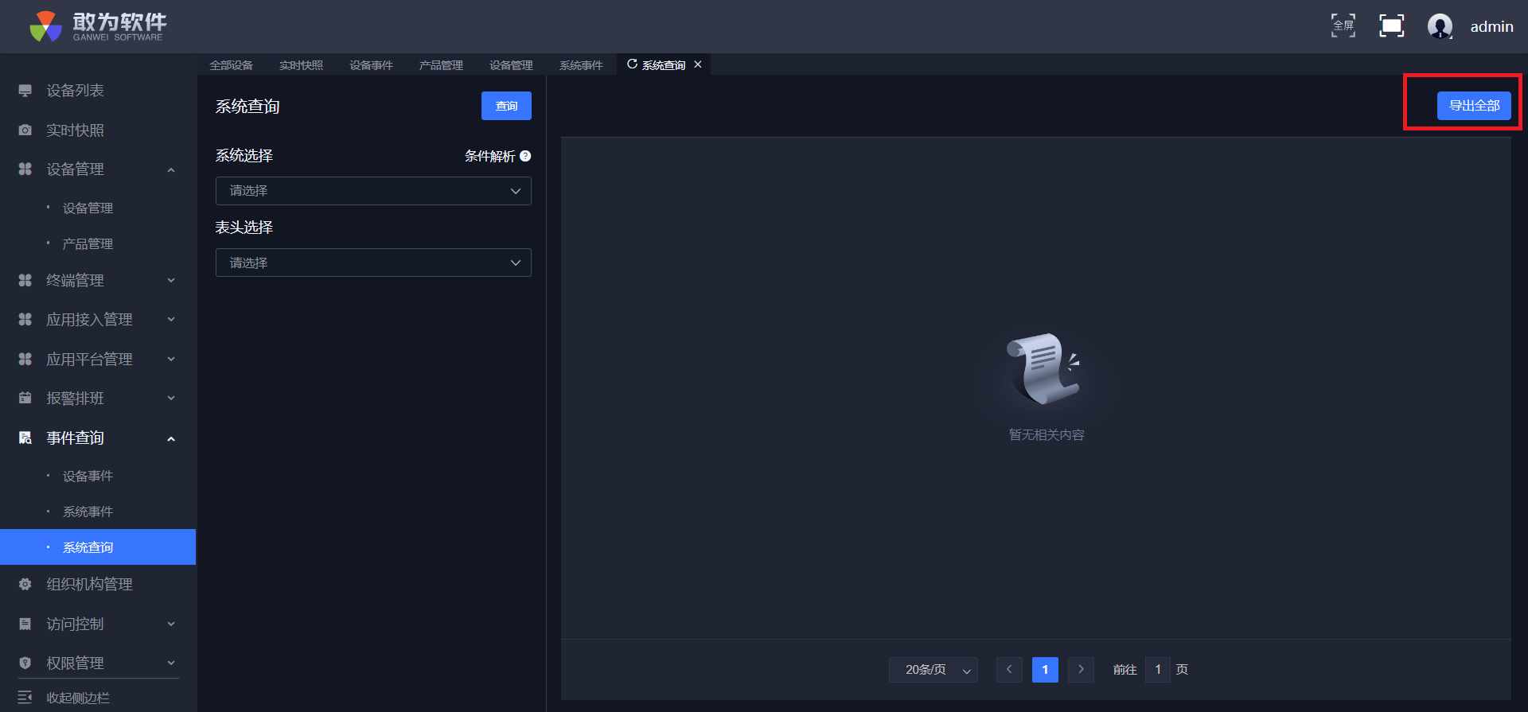Image resolution: width=1528 pixels, height=712 pixels.
Task: Expand the 访问控制 chevron
Action: pyautogui.click(x=171, y=624)
